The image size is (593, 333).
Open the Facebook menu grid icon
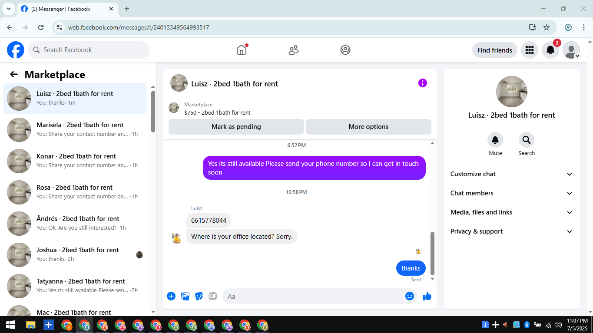530,50
